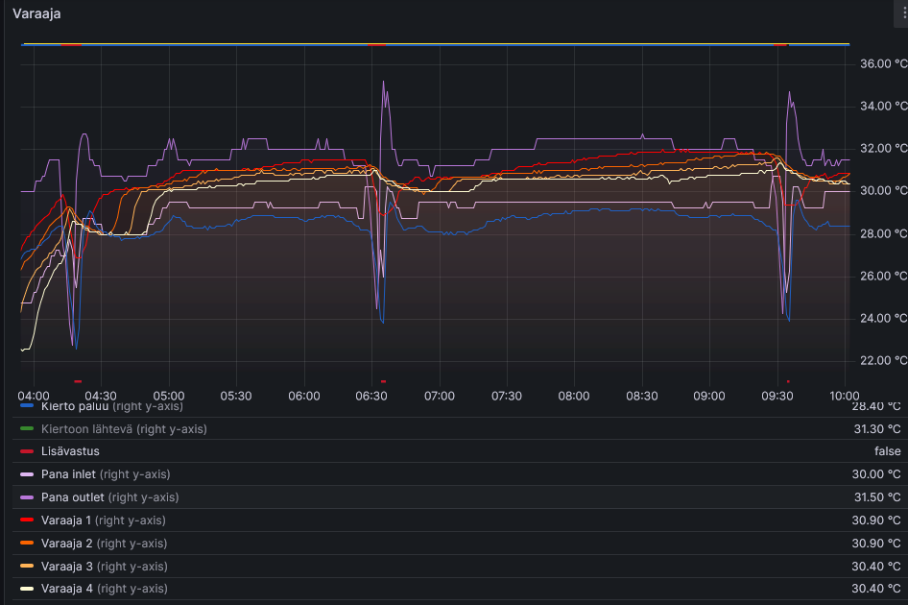Click the Pana outlet spike near 06:30

pos(384,85)
